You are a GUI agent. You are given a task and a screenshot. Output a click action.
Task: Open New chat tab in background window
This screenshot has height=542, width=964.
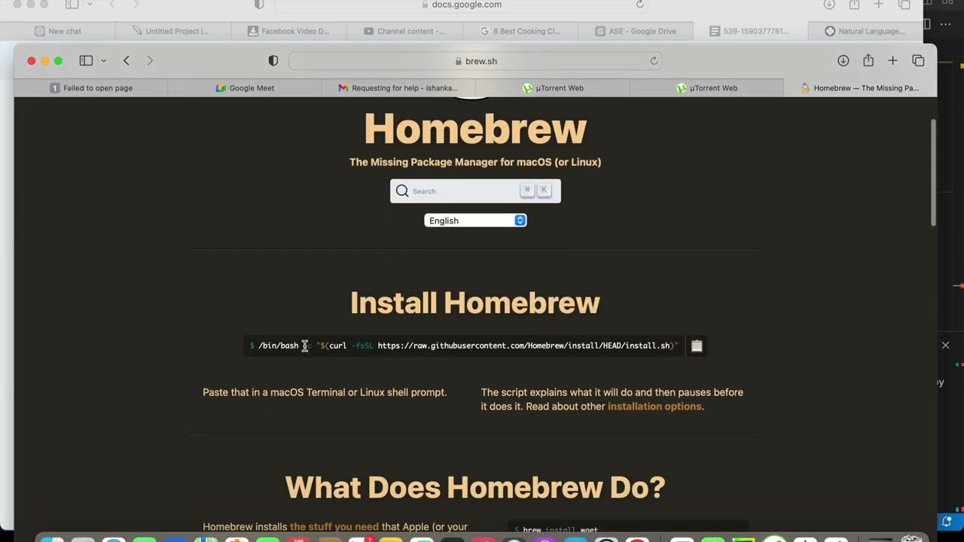tap(57, 31)
